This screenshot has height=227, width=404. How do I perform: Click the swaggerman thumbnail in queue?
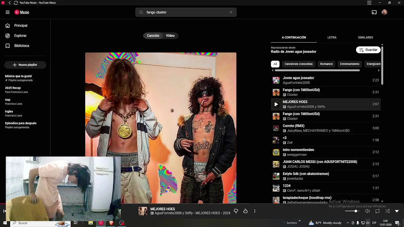pyautogui.click(x=276, y=152)
